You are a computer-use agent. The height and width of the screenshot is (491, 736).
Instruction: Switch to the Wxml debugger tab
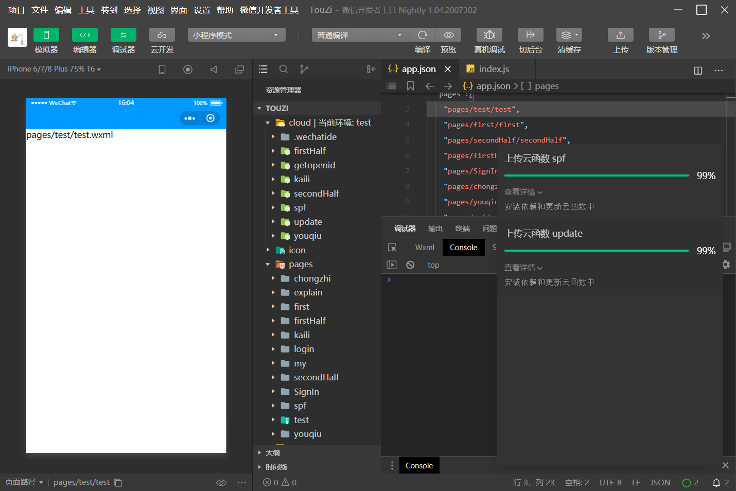pyautogui.click(x=425, y=248)
